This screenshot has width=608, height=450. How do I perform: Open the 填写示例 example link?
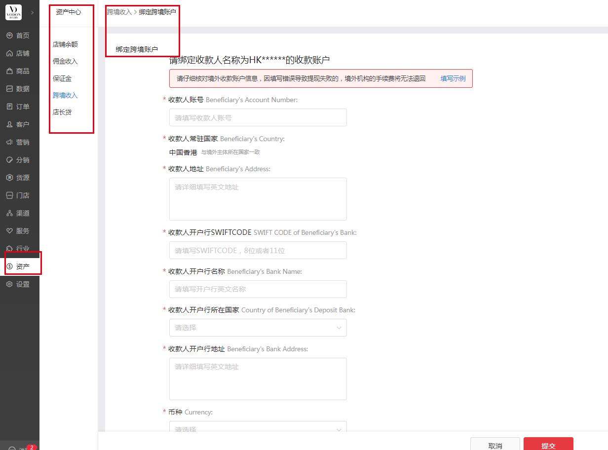tap(453, 78)
